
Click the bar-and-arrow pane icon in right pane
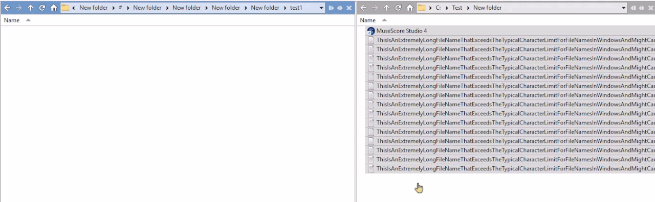633,8
